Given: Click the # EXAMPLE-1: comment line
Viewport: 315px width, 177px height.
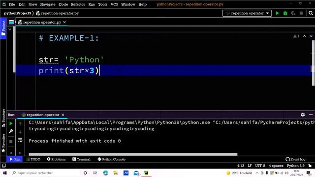Looking at the screenshot, I should (x=69, y=38).
